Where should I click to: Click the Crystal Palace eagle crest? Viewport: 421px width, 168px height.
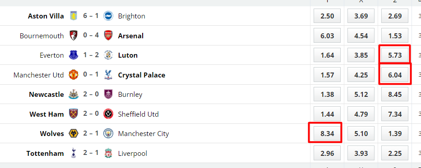pyautogui.click(x=108, y=75)
